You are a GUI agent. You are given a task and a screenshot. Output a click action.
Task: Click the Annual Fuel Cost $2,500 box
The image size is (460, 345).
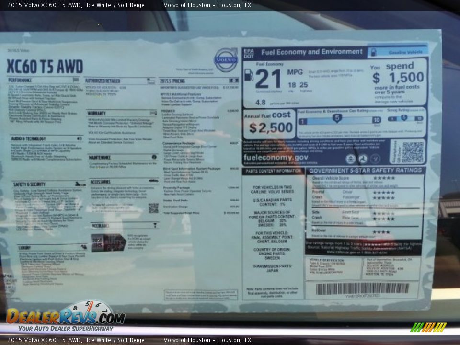(269, 123)
